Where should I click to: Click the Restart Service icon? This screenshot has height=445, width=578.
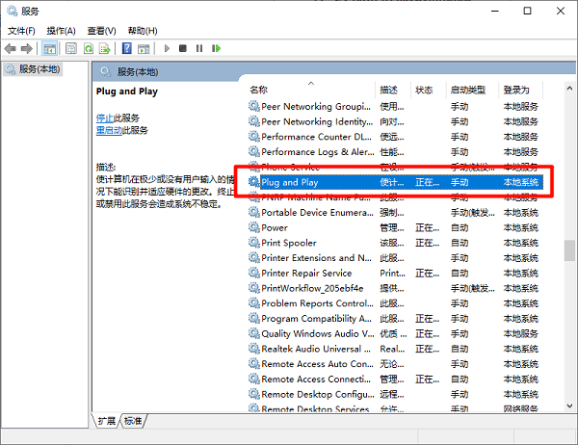216,48
